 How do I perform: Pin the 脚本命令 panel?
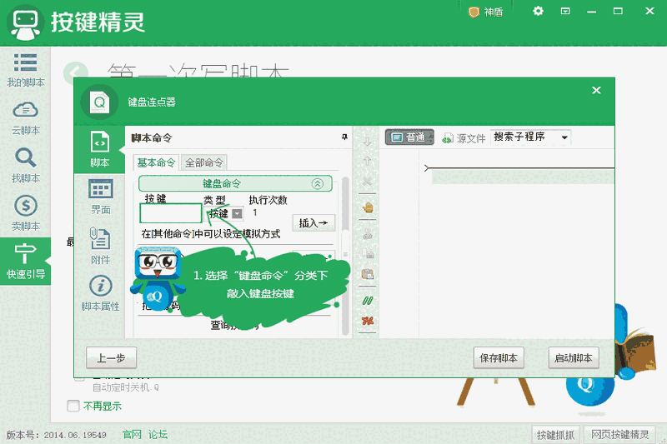tap(344, 137)
